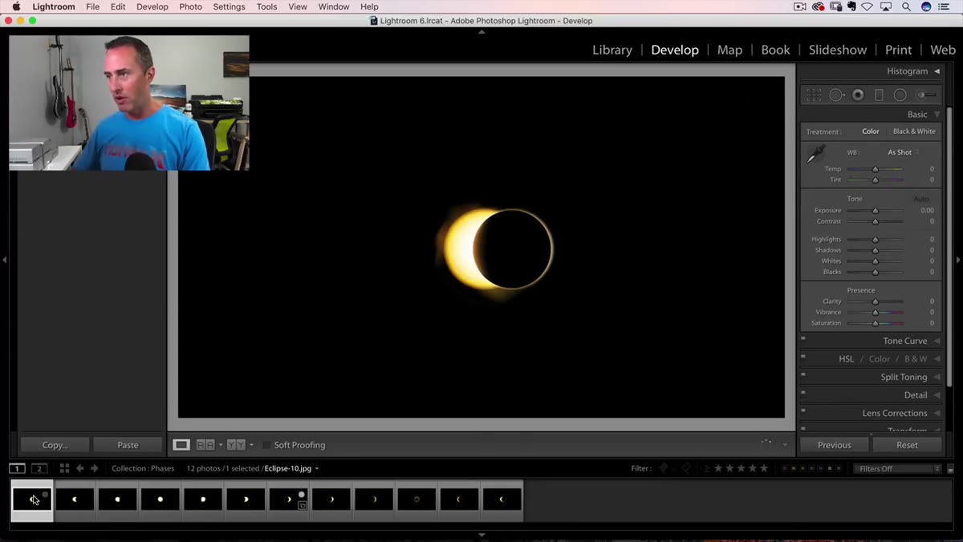Choose the Graduated Filter tool
Screen dimensions: 963x542
[x=879, y=95]
